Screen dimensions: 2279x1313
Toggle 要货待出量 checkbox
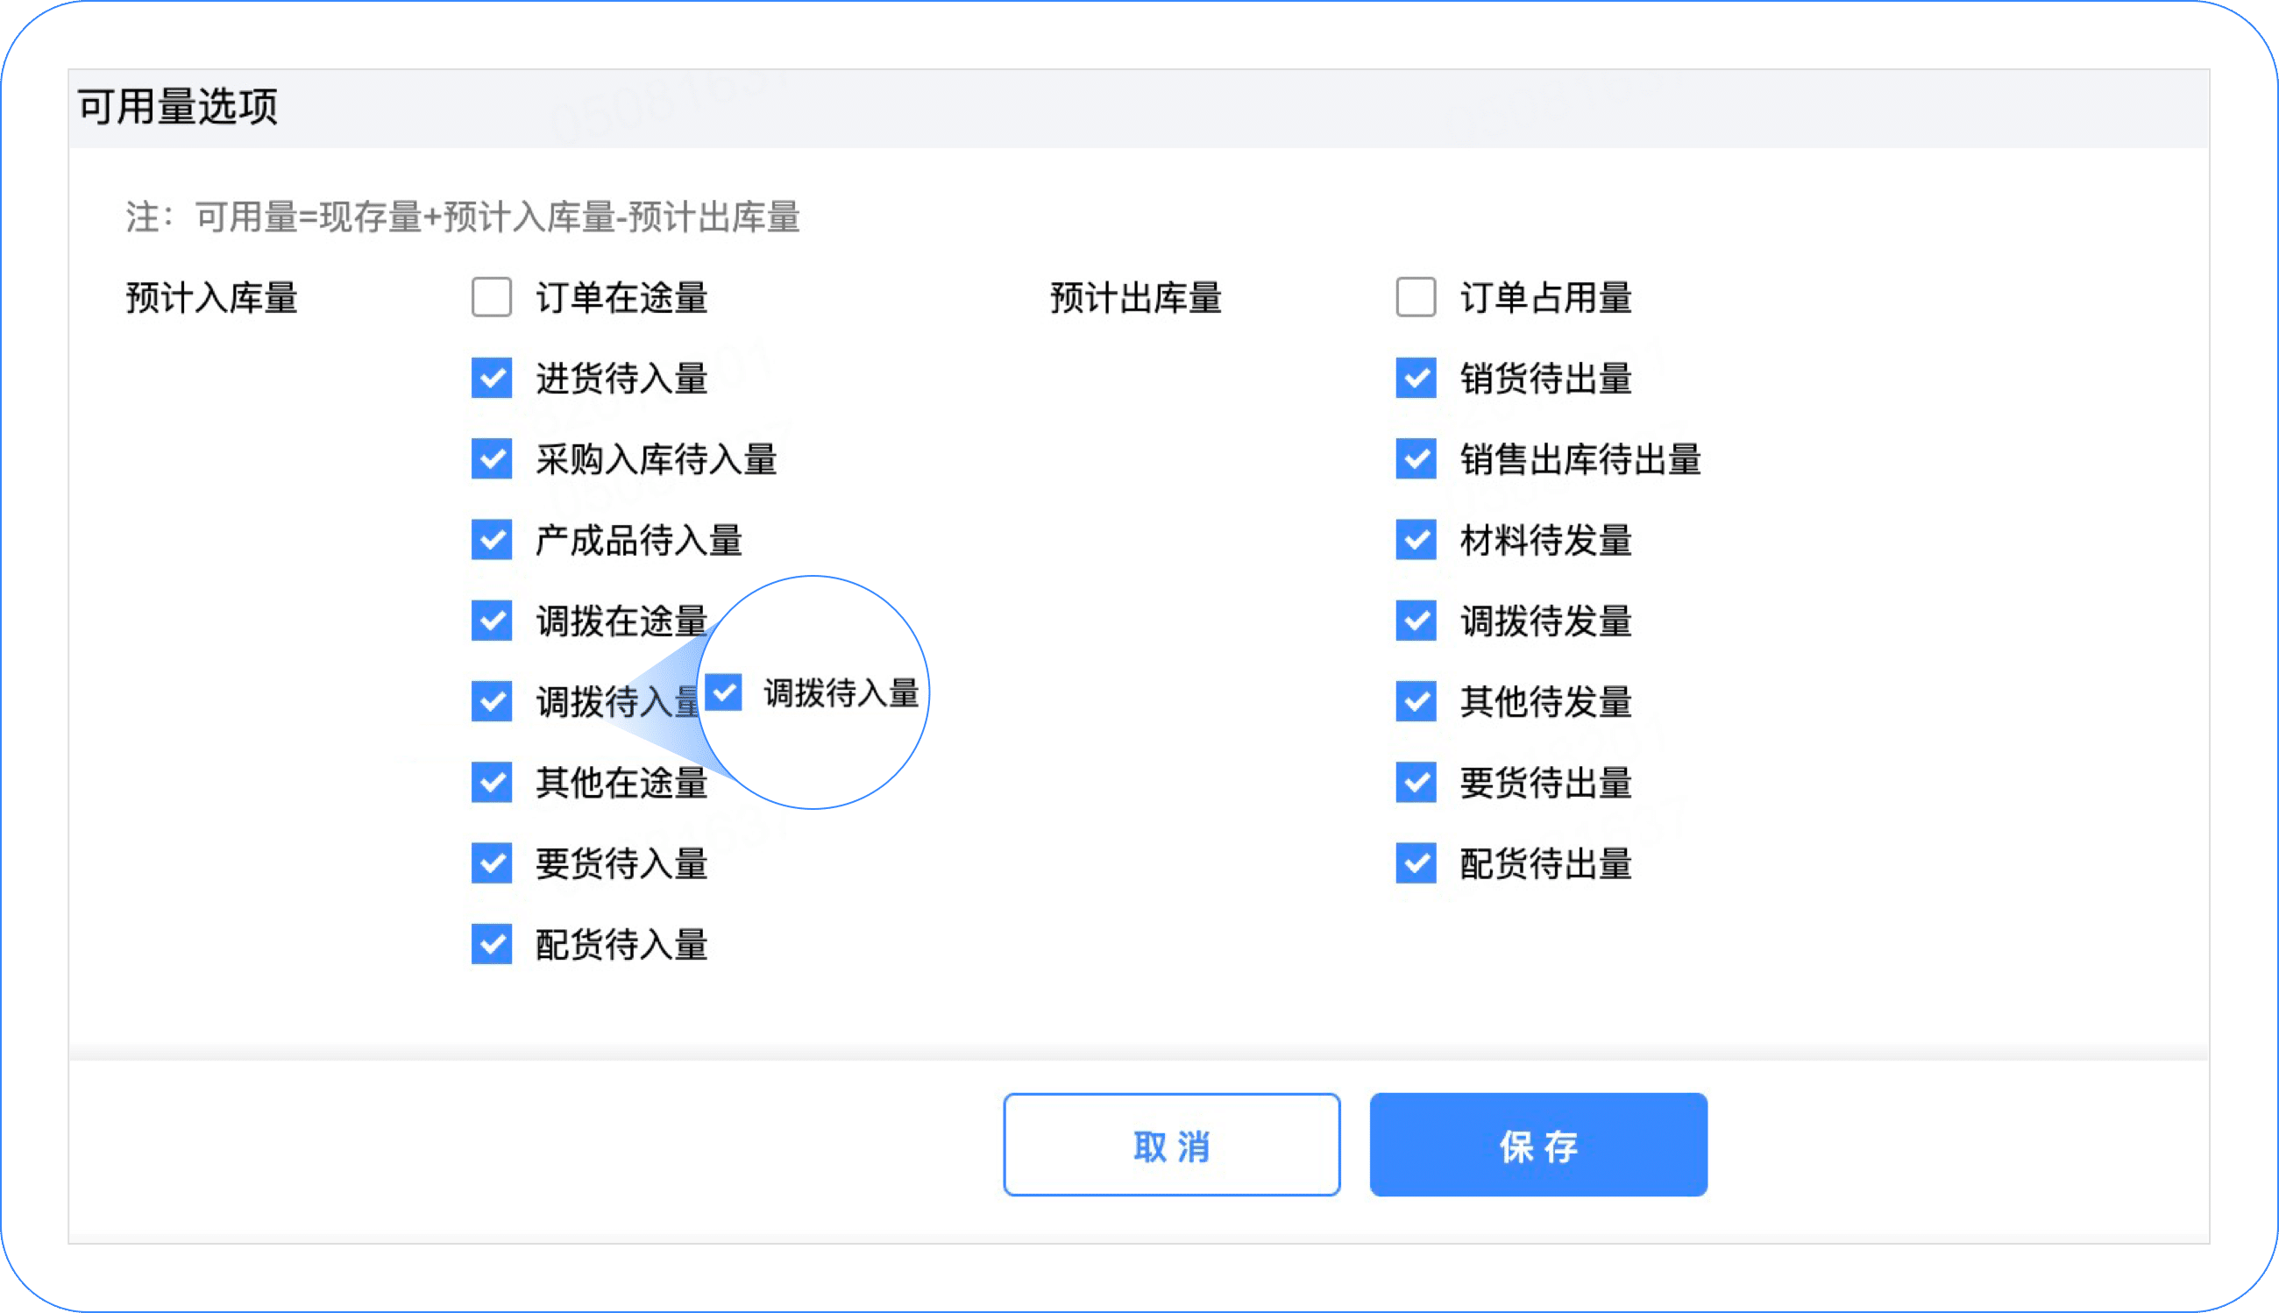click(1416, 783)
